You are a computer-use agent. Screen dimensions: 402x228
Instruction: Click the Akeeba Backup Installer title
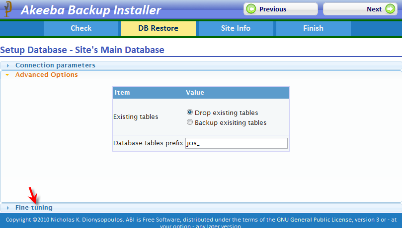91,10
